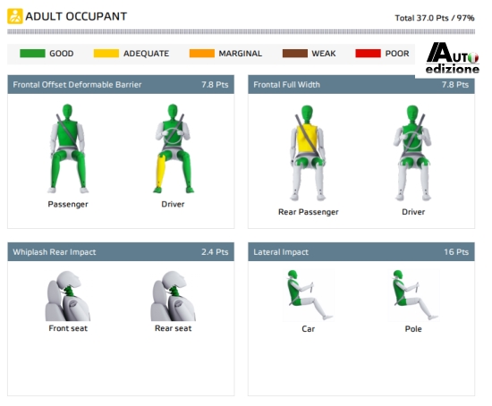Image resolution: width=492 pixels, height=406 pixels.
Task: Click the green GOOD legend swatch
Action: coord(32,54)
